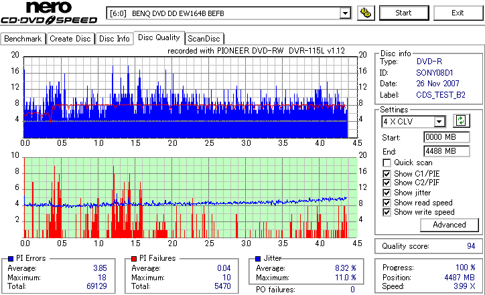Click the PI Failures average 0.04
This screenshot has height=295, width=485.
(224, 268)
